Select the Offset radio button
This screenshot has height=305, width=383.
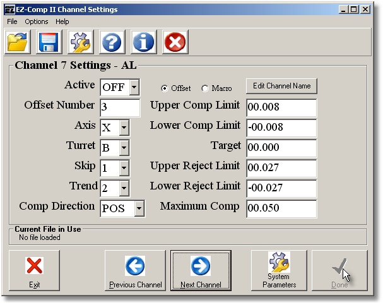[165, 88]
